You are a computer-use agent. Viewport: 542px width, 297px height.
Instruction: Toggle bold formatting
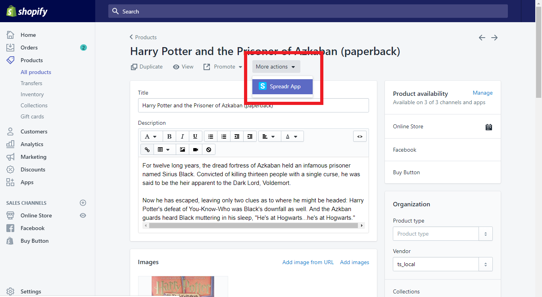169,136
